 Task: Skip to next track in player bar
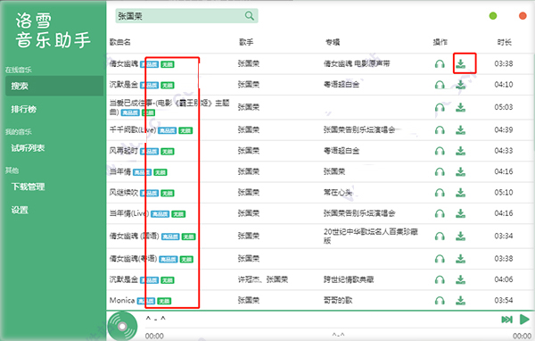pyautogui.click(x=506, y=320)
